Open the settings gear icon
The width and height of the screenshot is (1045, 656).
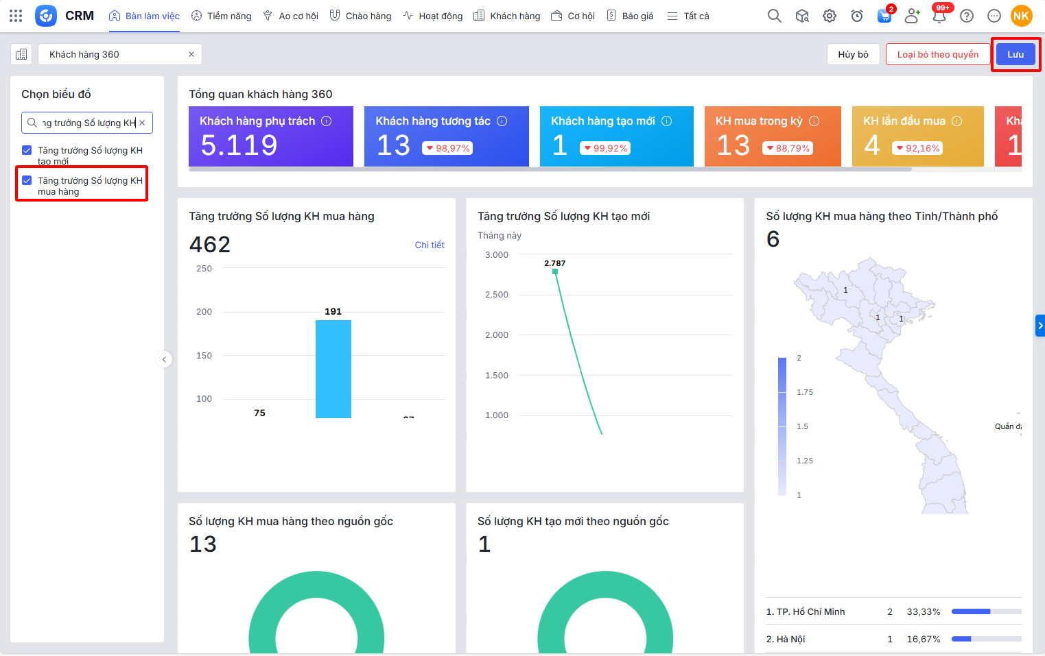830,16
